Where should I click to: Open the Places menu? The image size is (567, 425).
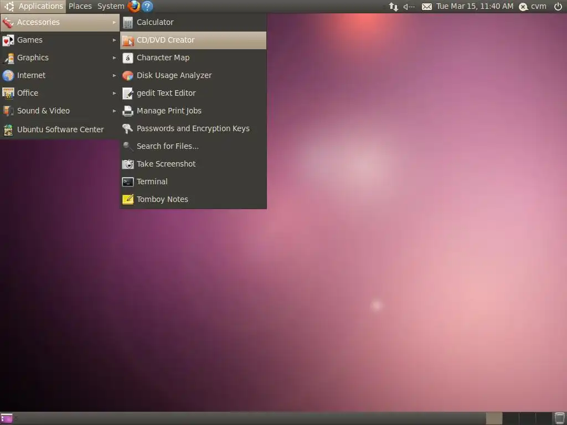click(x=80, y=6)
